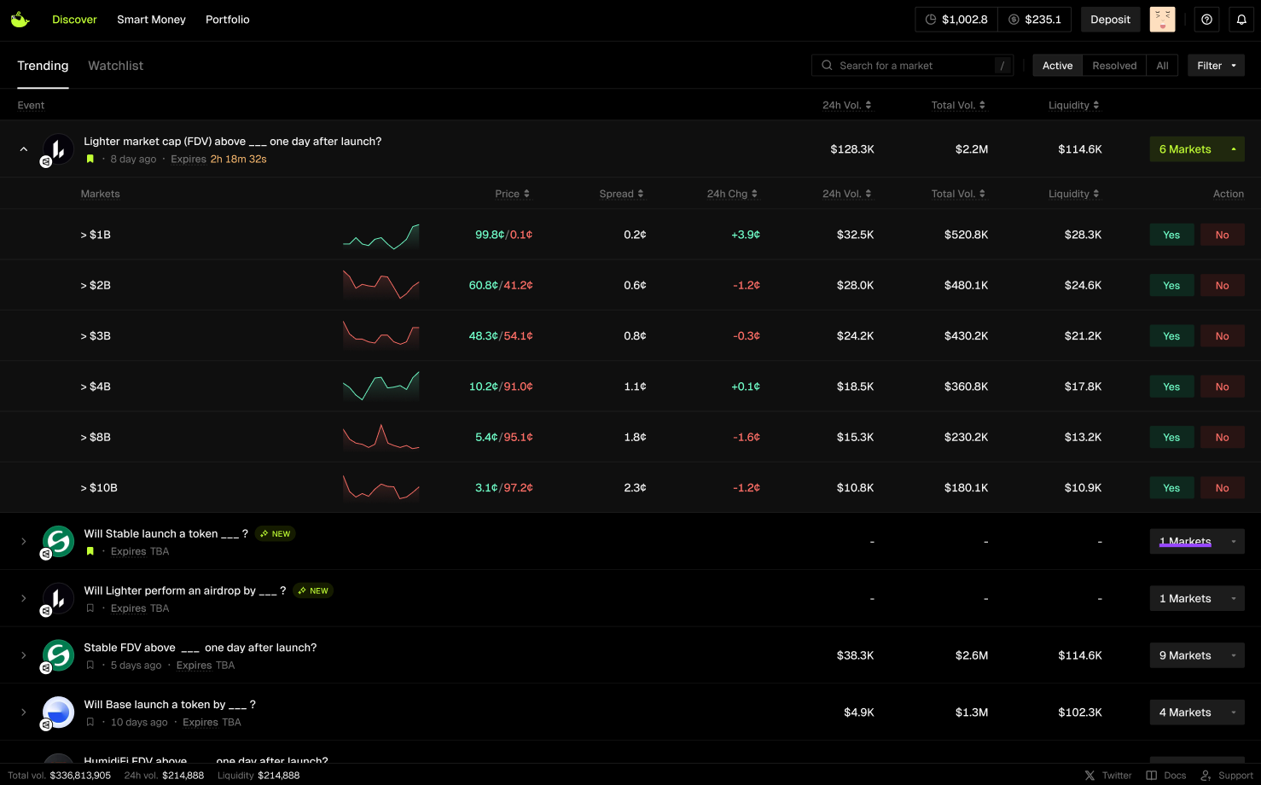Screen dimensions: 1261x785
Task: Switch to the Watchlist tab
Action: 114,65
